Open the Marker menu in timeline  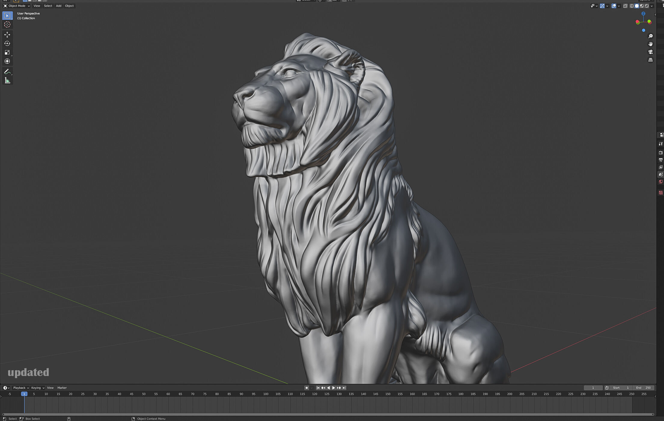pyautogui.click(x=62, y=388)
